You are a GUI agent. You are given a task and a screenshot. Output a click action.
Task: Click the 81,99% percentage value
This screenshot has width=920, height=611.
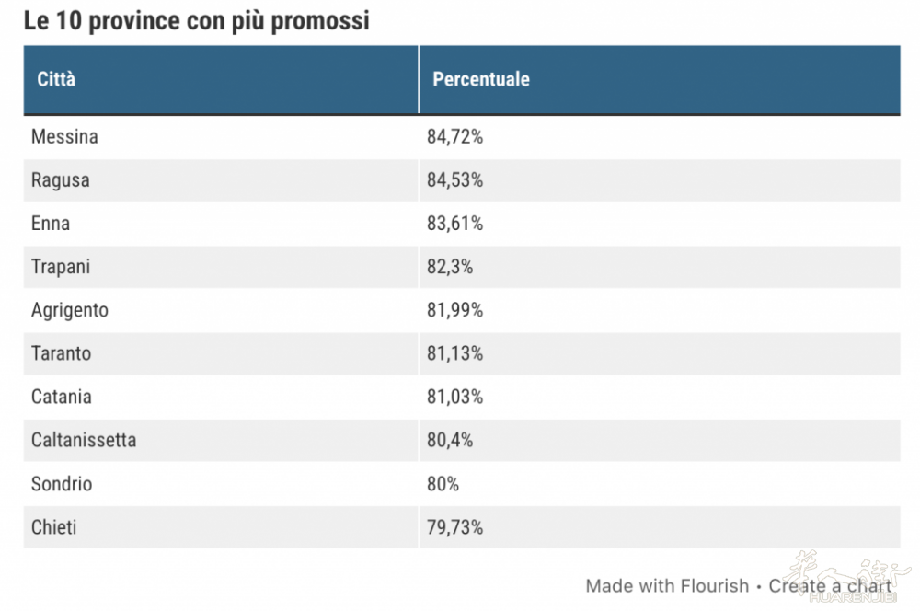pos(454,310)
